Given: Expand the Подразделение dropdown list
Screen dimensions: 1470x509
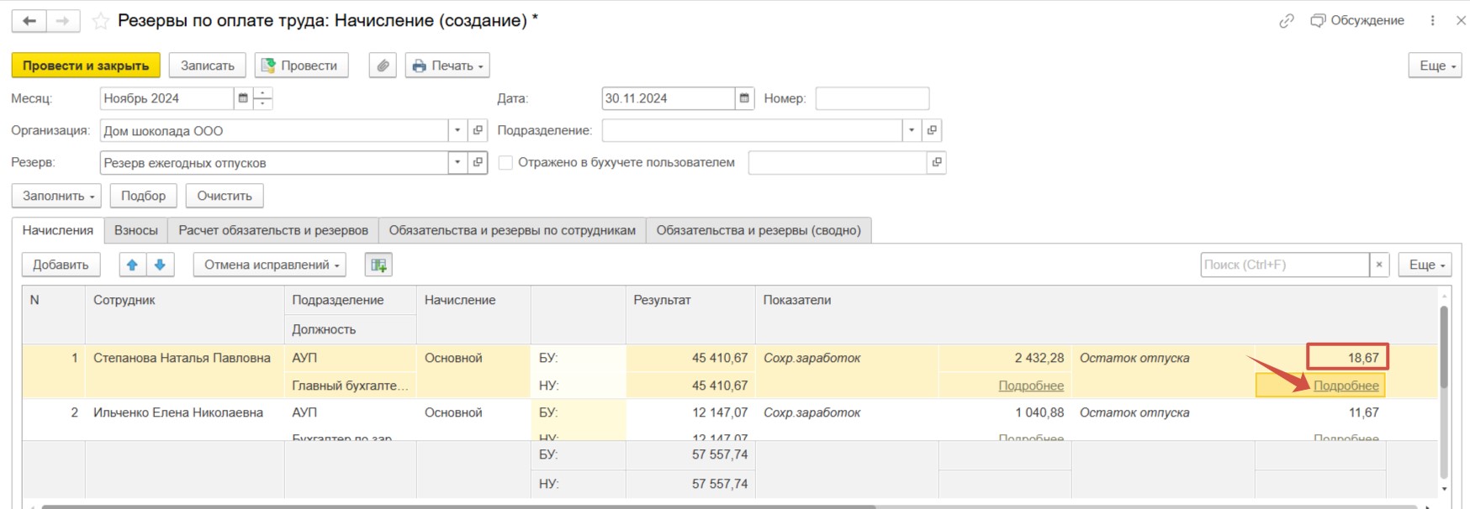Looking at the screenshot, I should (912, 130).
